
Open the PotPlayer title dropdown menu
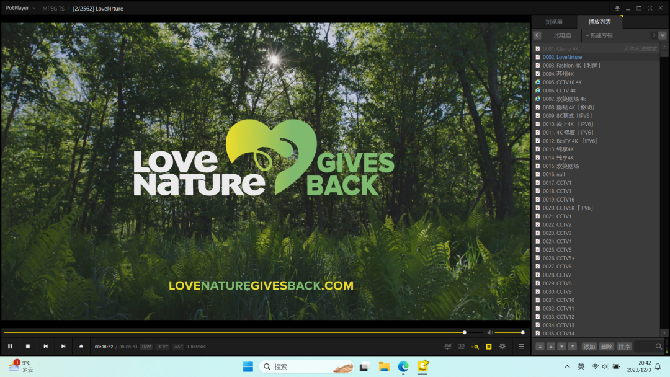point(20,8)
